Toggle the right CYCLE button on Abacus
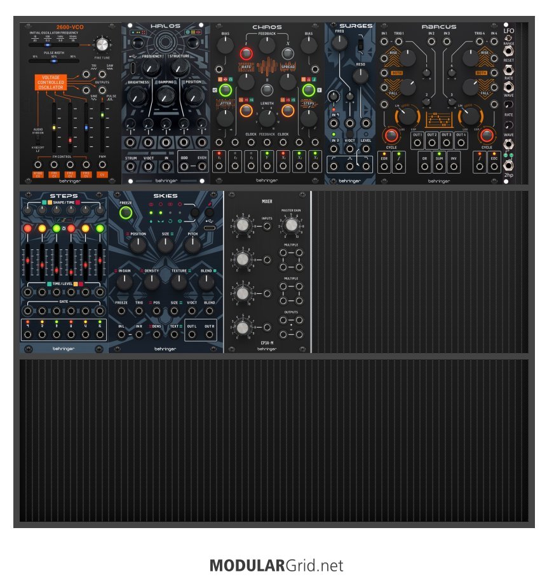Viewport: 554px width, 579px height. point(487,136)
